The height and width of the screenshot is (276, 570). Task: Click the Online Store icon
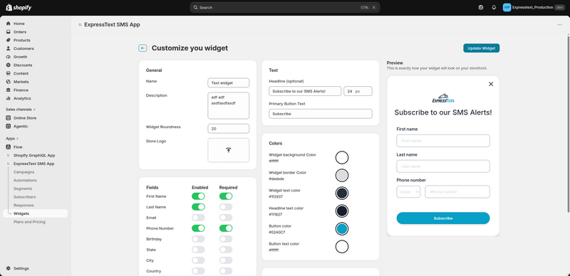click(x=9, y=118)
